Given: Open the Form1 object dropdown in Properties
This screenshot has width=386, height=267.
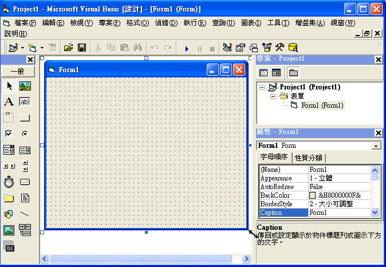Looking at the screenshot, I should [376, 146].
